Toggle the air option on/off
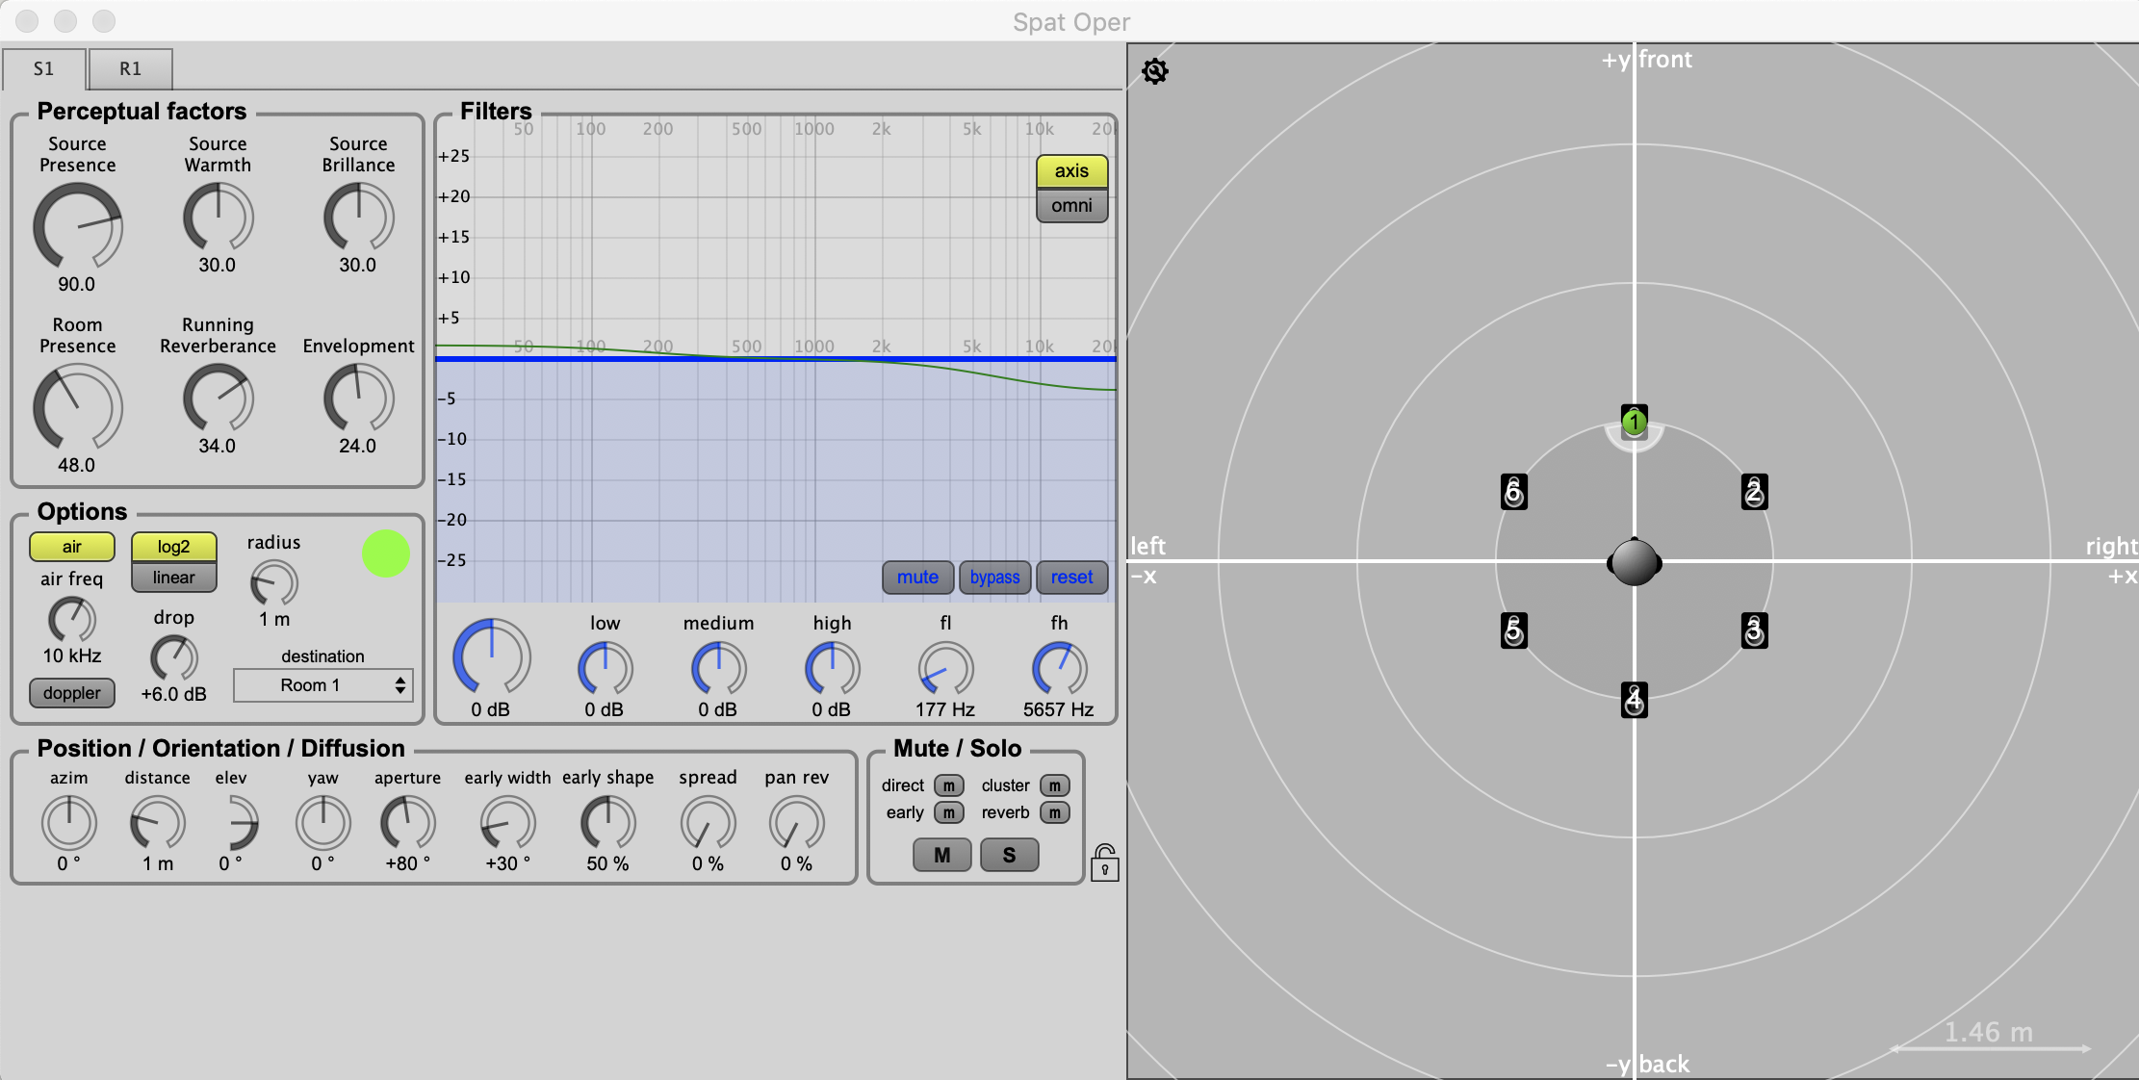The width and height of the screenshot is (2139, 1080). tap(72, 547)
